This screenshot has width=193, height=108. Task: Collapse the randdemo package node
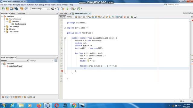[x=7, y=21]
